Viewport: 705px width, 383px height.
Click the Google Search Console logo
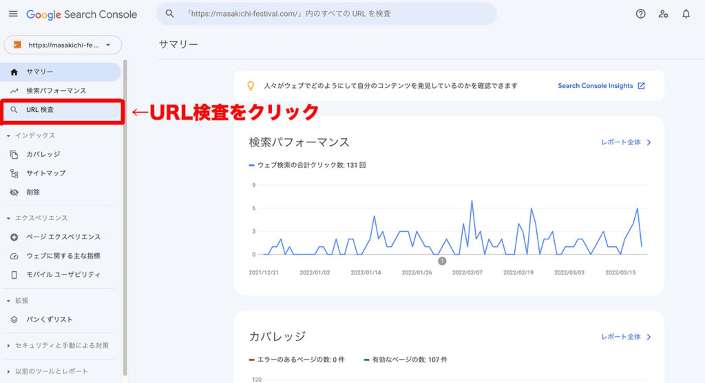point(81,14)
